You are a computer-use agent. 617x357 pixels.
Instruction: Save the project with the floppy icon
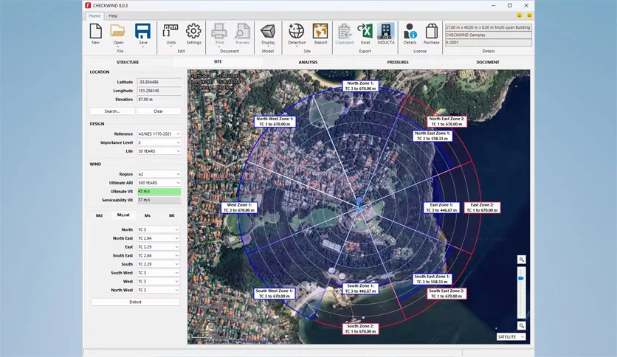coord(143,34)
